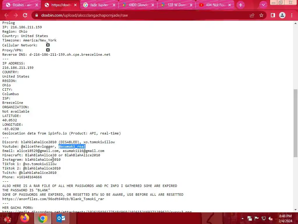298x224 pixels.
Task: Close the 'Jade Jupiter' tab
Action: point(114,5)
